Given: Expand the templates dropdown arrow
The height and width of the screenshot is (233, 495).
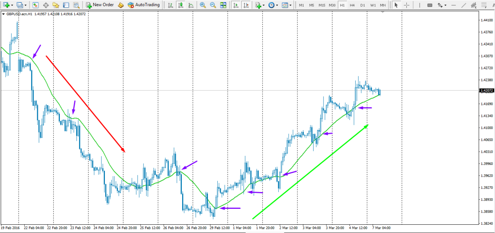Looking at the screenshot, I should (290, 5).
